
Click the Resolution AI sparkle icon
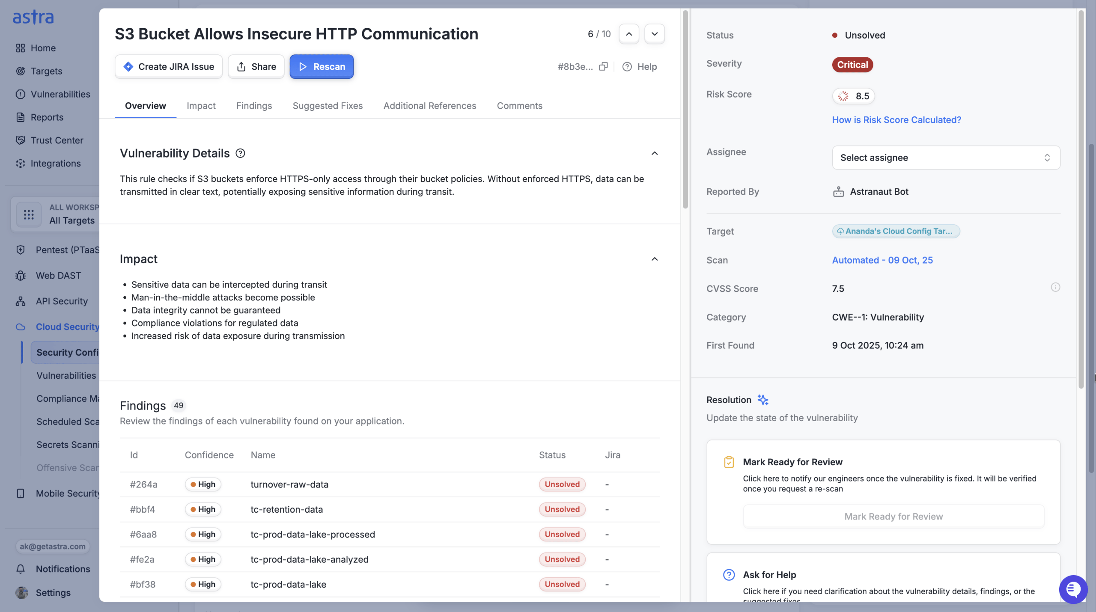763,400
